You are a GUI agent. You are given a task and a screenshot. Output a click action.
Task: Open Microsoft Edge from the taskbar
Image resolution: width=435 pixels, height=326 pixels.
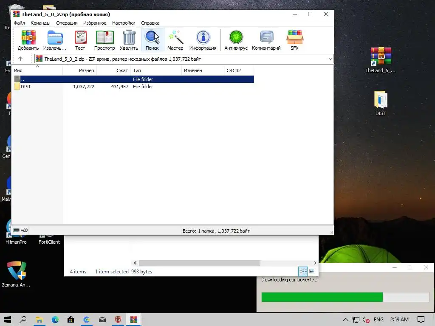point(55,320)
